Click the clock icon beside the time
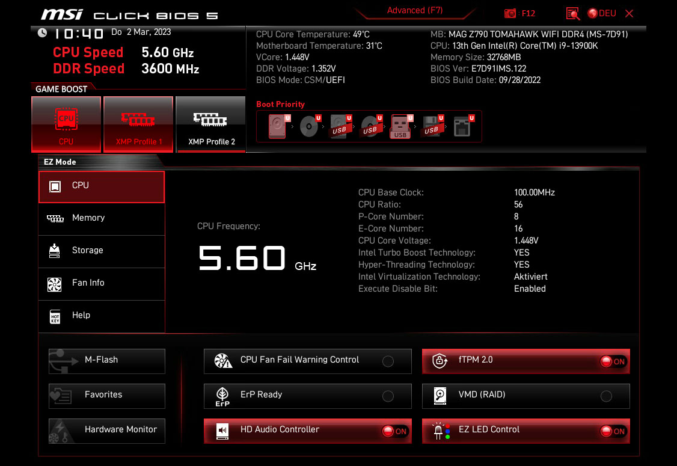677x466 pixels. [x=42, y=32]
